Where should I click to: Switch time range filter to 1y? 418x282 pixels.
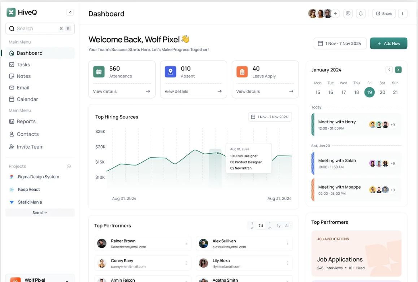pyautogui.click(x=279, y=226)
